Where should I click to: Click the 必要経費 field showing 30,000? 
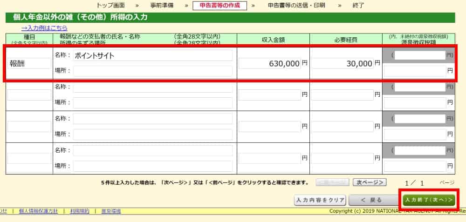pos(343,63)
